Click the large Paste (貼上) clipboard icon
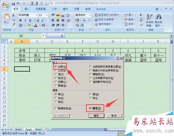 coord(7,17)
